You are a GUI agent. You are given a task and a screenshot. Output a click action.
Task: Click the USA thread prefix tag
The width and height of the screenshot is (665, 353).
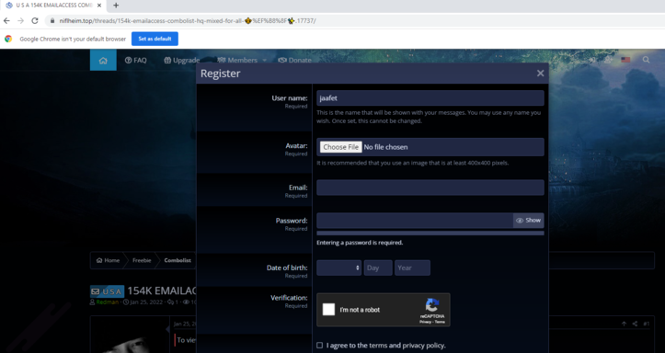[x=107, y=291]
